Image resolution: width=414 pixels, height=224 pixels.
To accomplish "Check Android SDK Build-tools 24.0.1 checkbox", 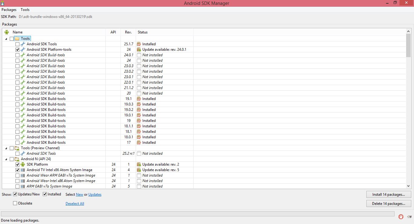I will click(x=17, y=55).
